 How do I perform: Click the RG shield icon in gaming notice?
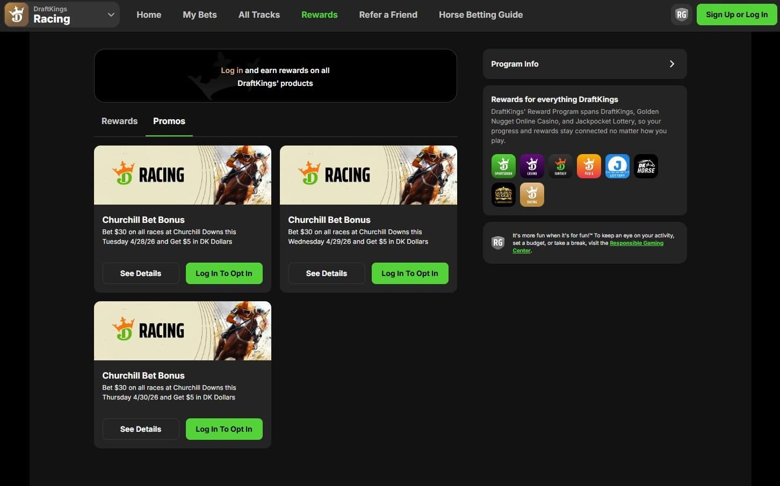(498, 243)
